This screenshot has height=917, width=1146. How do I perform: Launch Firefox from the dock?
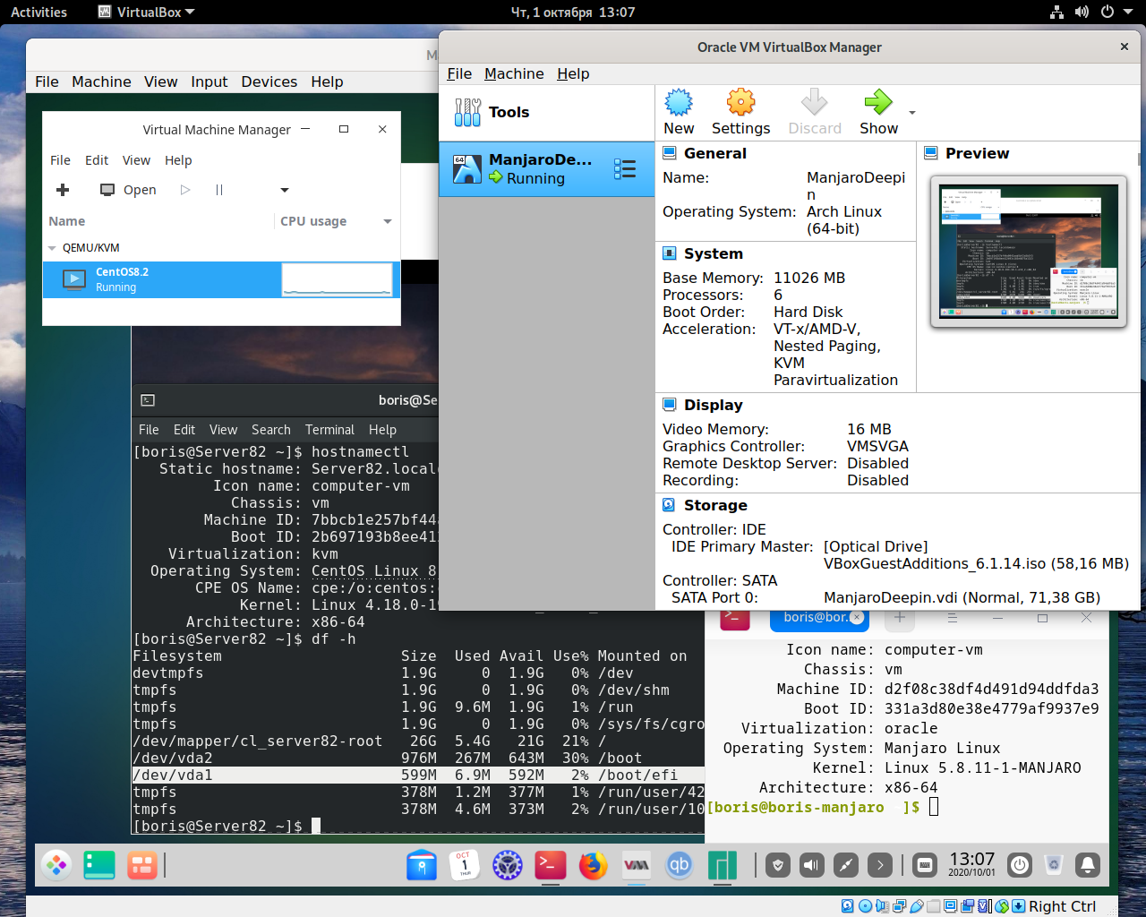pos(594,865)
